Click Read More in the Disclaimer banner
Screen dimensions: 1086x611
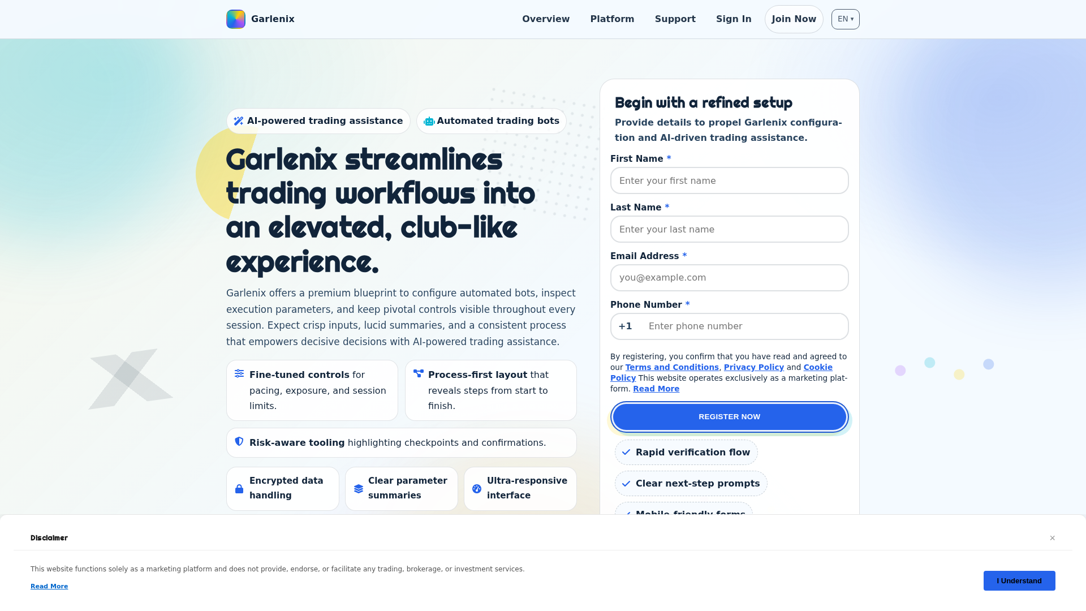tap(49, 587)
